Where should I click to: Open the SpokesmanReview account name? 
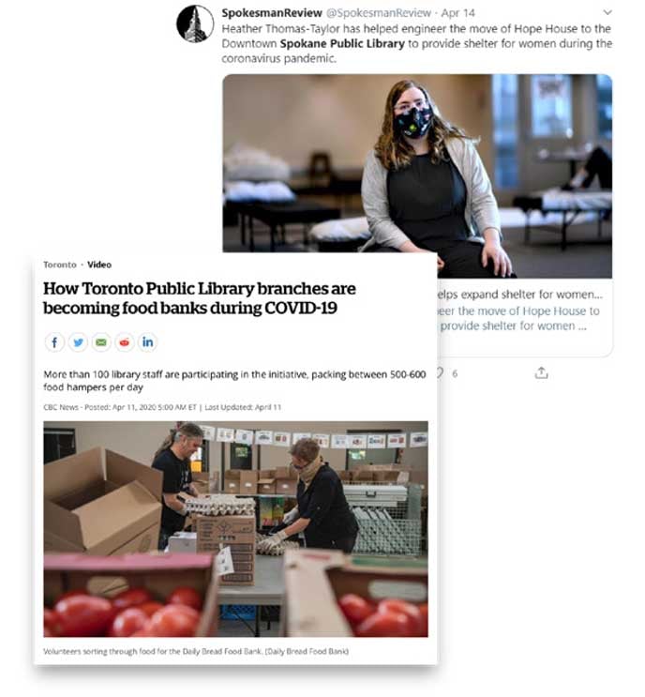point(272,13)
